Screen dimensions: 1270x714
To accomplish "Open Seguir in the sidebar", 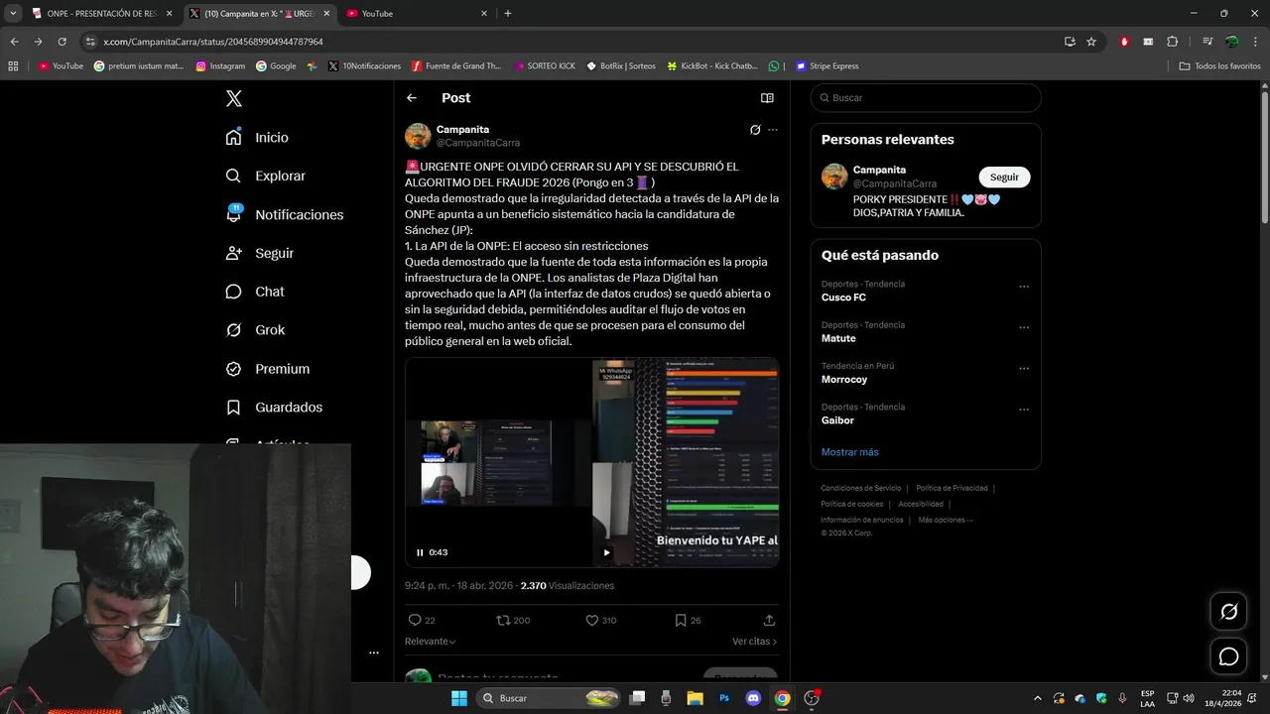I will (x=259, y=253).
